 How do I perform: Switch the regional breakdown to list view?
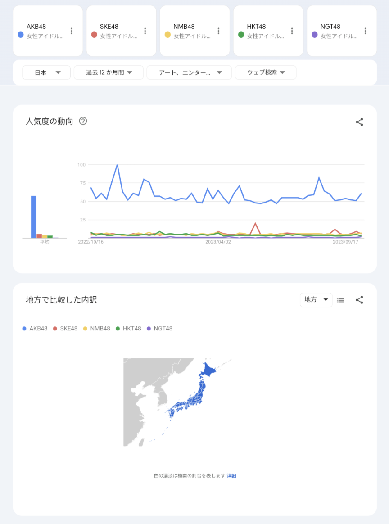click(340, 300)
